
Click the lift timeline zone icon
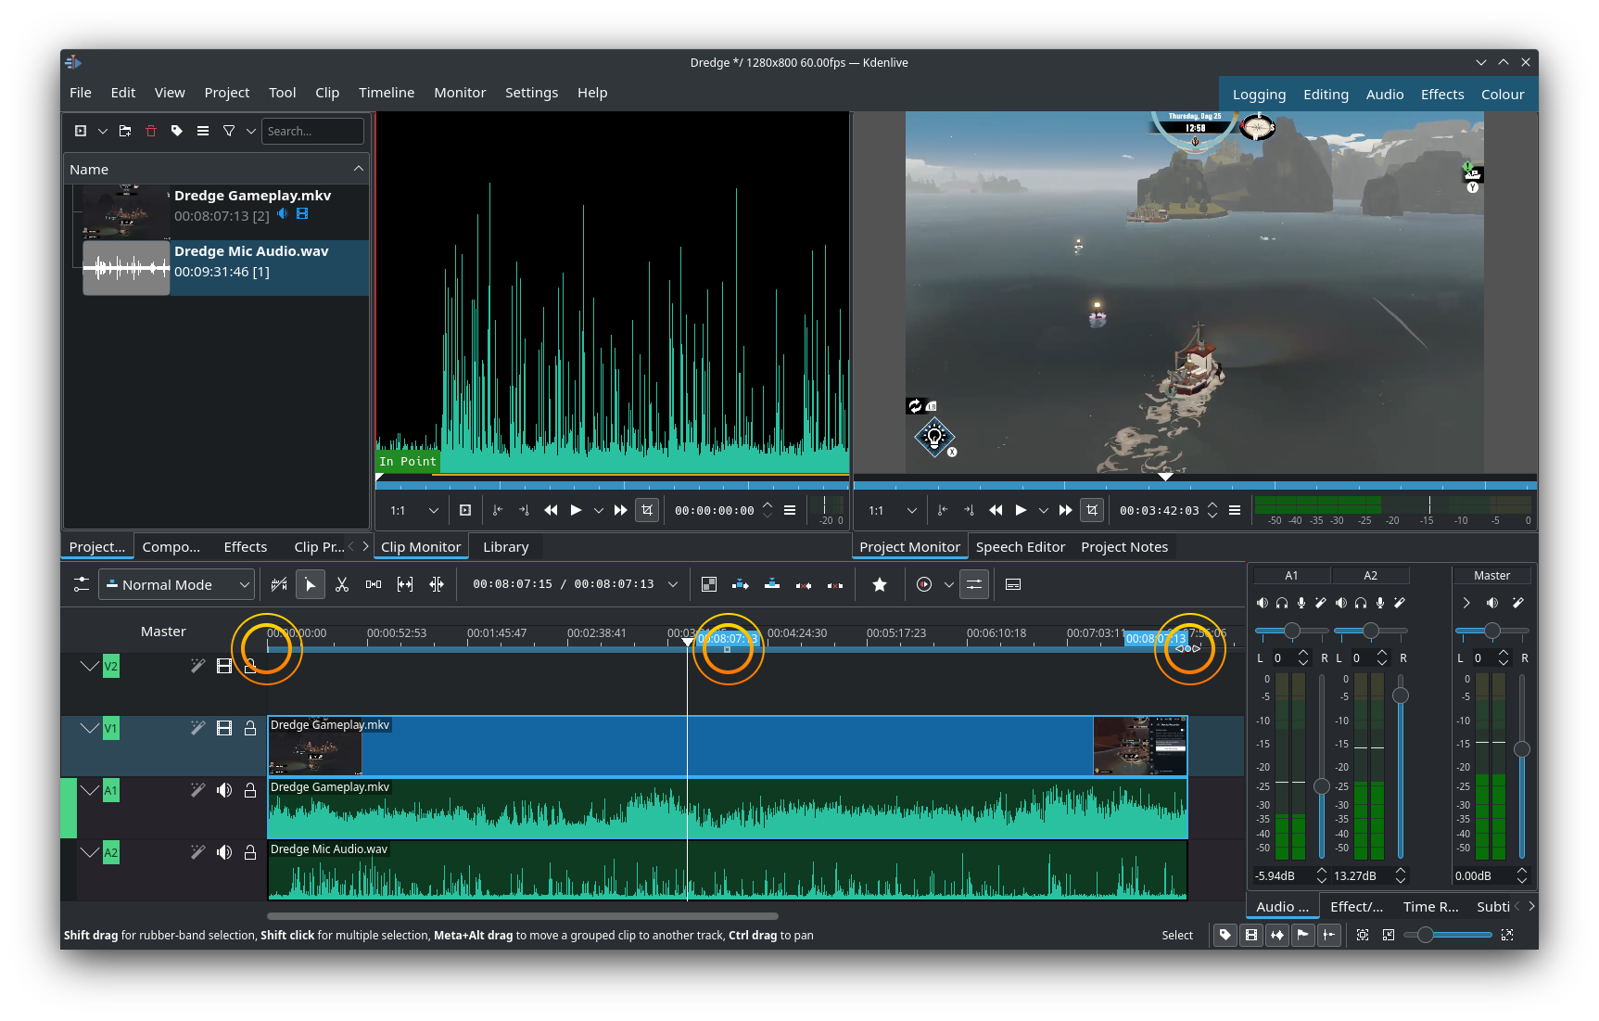pyautogui.click(x=835, y=584)
